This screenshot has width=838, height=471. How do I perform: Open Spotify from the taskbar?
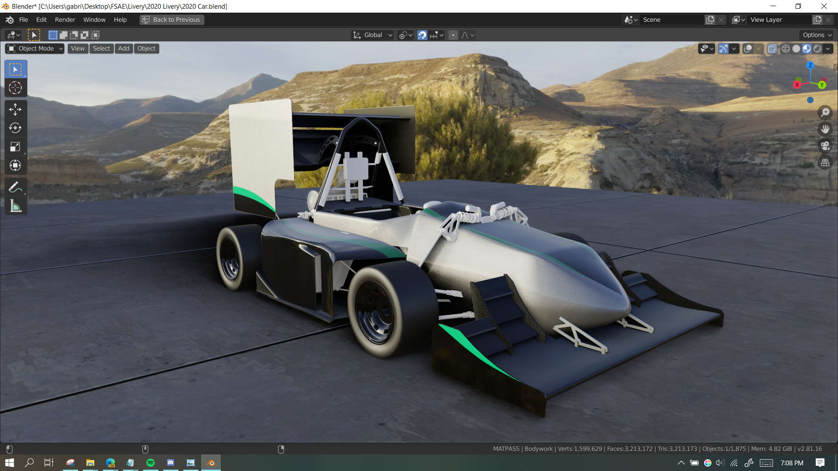pyautogui.click(x=151, y=463)
